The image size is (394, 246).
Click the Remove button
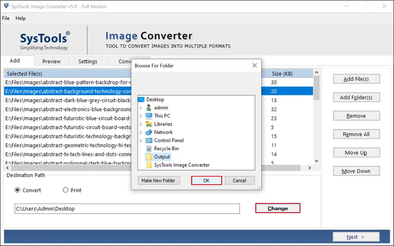(x=356, y=116)
